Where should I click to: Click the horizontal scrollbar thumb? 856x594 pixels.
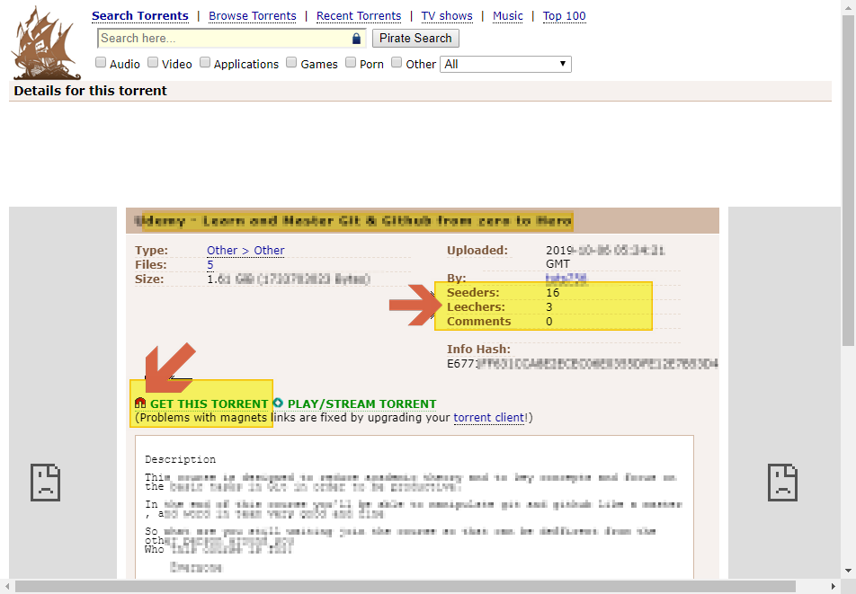pyautogui.click(x=405, y=587)
